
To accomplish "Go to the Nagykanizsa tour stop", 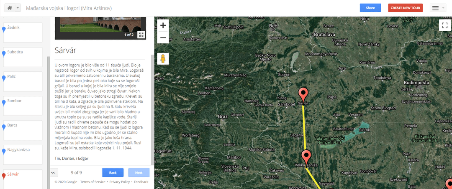I will (23, 155).
